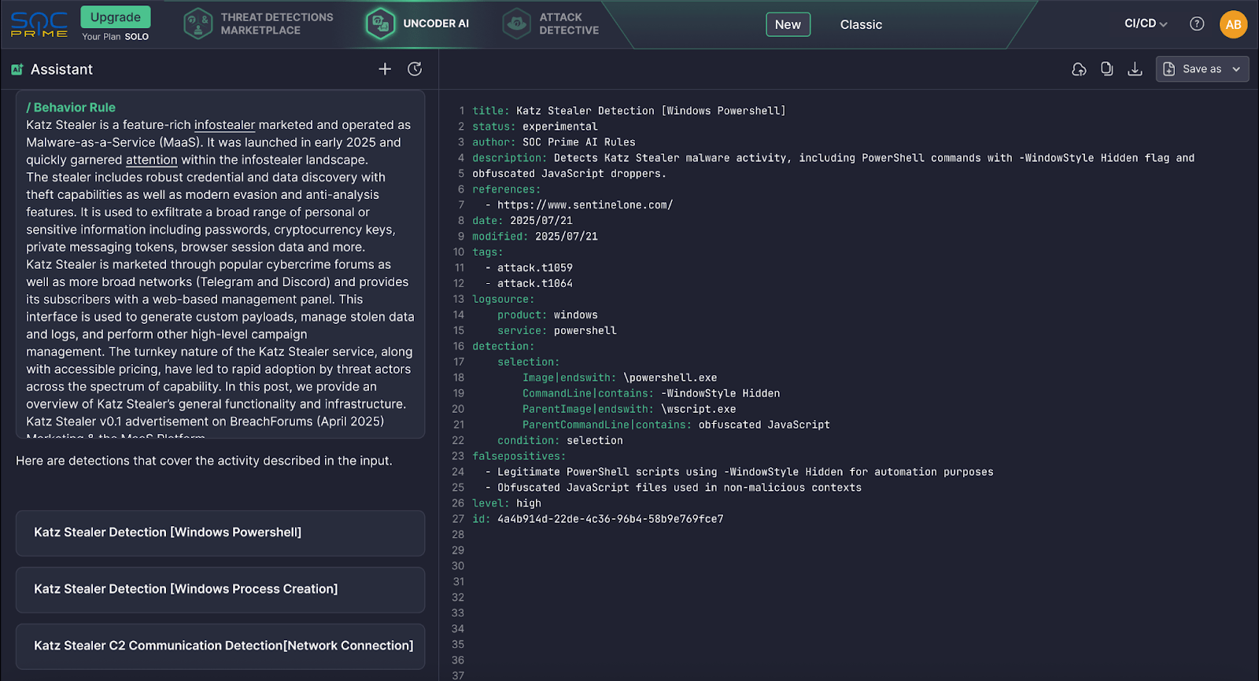Open Katz Stealer C2 Communication Detection rule

pyautogui.click(x=220, y=646)
